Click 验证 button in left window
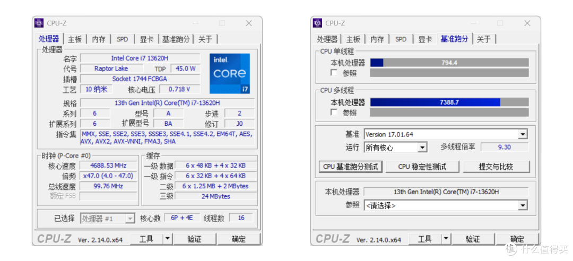 click(x=194, y=239)
